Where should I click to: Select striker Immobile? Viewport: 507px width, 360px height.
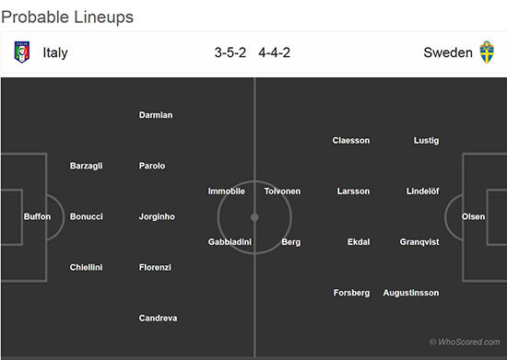point(227,192)
